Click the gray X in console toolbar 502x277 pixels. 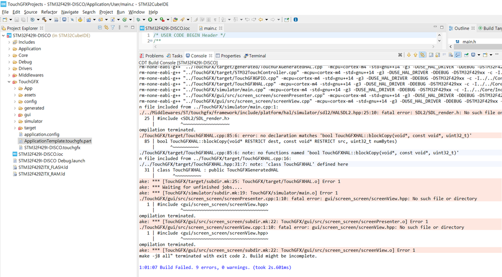(x=400, y=55)
